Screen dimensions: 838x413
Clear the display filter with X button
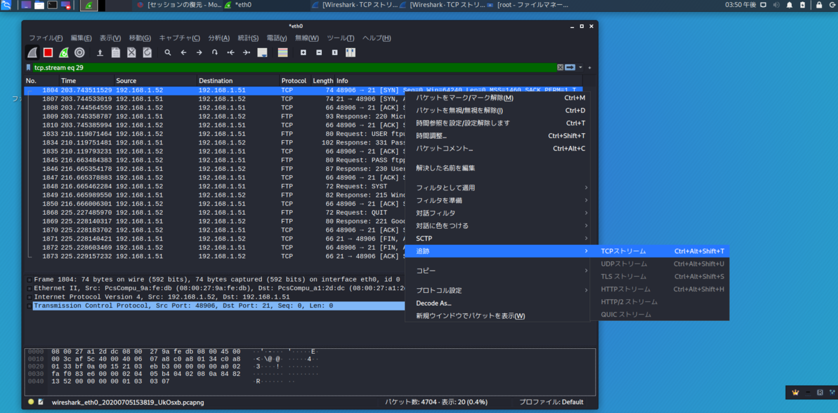pos(560,67)
